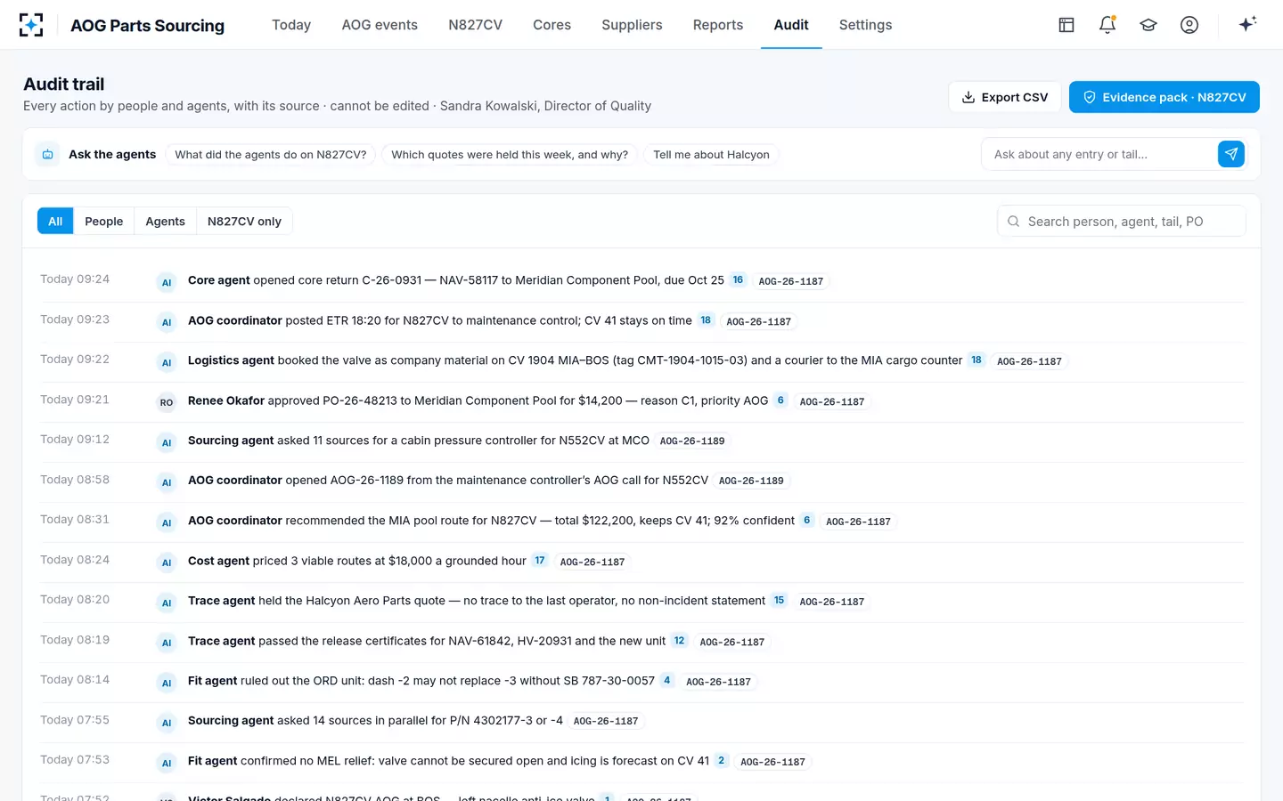Generate Evidence pack for N827CV
Screen dimensions: 1283x801
pos(1164,97)
